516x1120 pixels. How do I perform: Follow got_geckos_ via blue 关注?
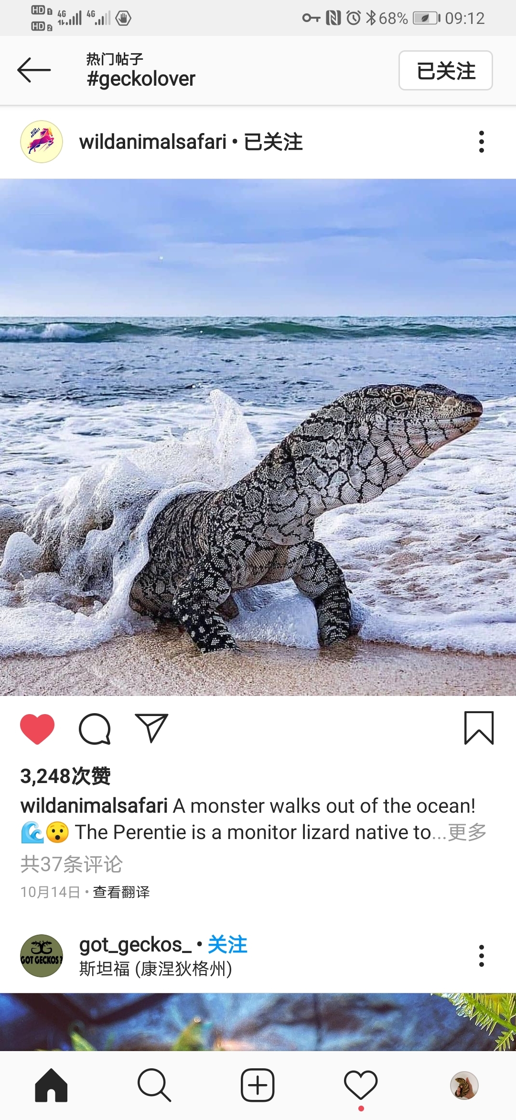(227, 945)
